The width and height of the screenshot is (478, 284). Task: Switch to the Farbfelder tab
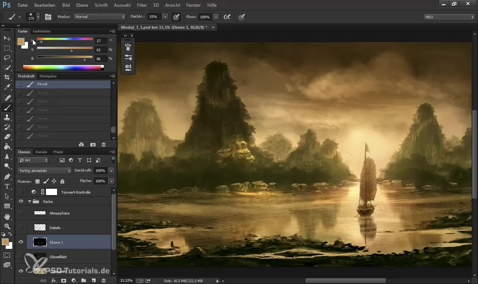click(x=41, y=31)
